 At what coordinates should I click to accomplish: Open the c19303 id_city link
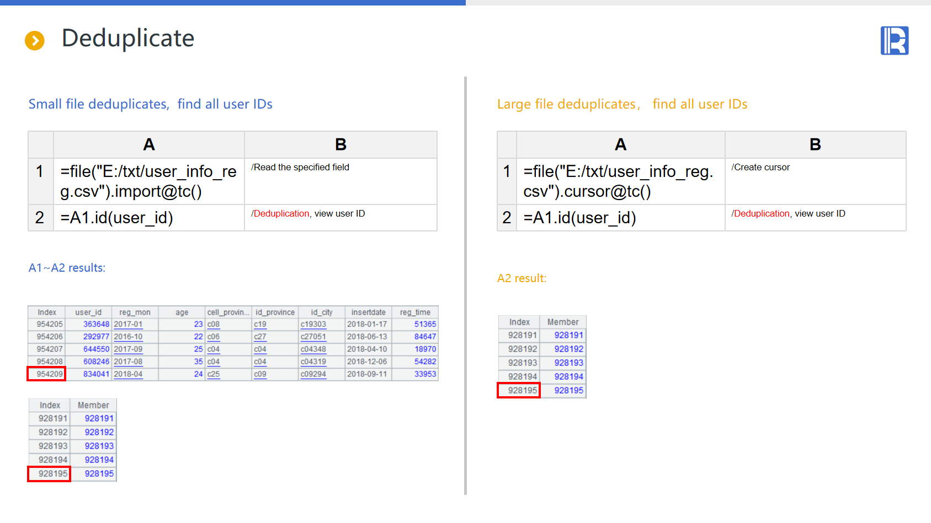coord(313,325)
